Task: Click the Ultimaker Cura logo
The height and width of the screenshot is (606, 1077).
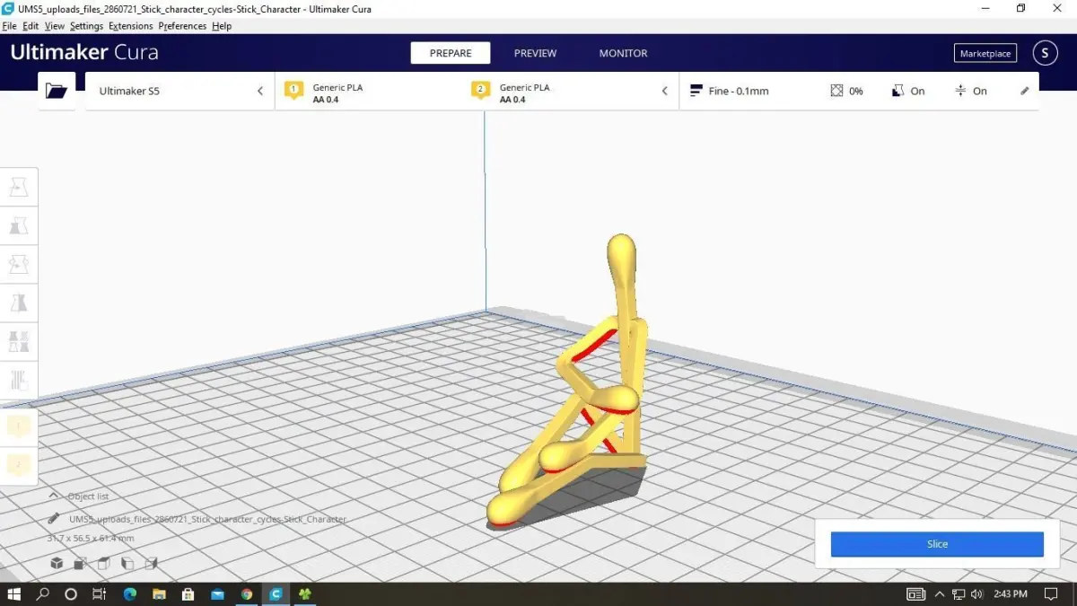Action: pyautogui.click(x=84, y=52)
